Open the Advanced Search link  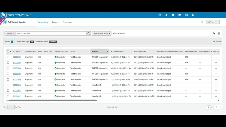click(118, 33)
